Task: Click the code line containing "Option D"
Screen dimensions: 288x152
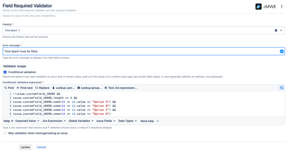Action: pyautogui.click(x=62, y=114)
